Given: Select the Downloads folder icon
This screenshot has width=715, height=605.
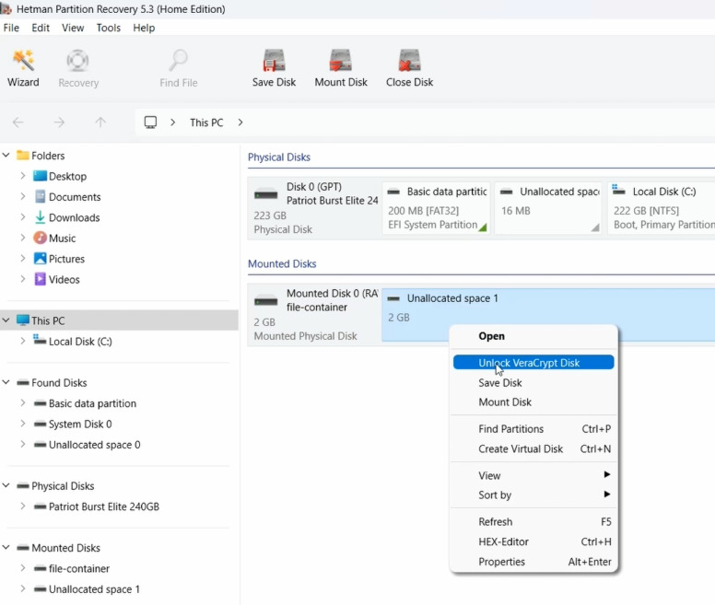Looking at the screenshot, I should pyautogui.click(x=41, y=217).
